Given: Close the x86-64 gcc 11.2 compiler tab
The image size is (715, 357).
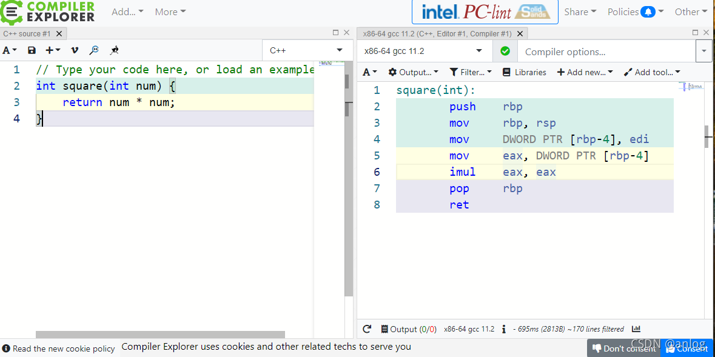Looking at the screenshot, I should coord(520,34).
